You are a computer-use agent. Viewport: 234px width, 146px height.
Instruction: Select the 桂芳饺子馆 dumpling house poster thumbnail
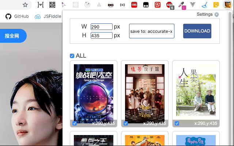pyautogui.click(x=145, y=94)
